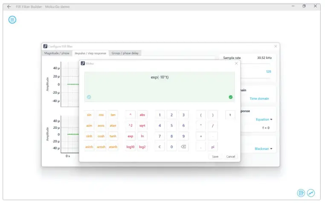Open the oscilloscope graph icon bottom right
Viewport: 325px width, 203px height.
(310, 193)
